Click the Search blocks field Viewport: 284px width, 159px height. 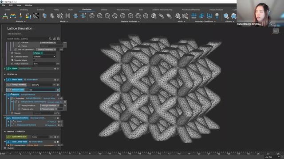tap(27, 39)
